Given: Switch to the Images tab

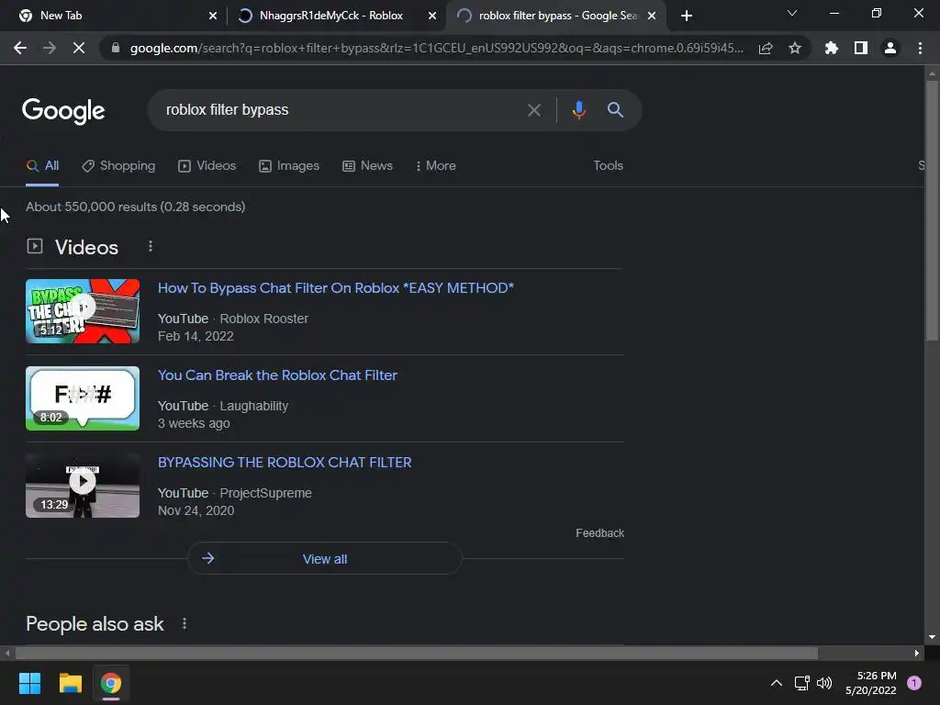Looking at the screenshot, I should pos(289,166).
